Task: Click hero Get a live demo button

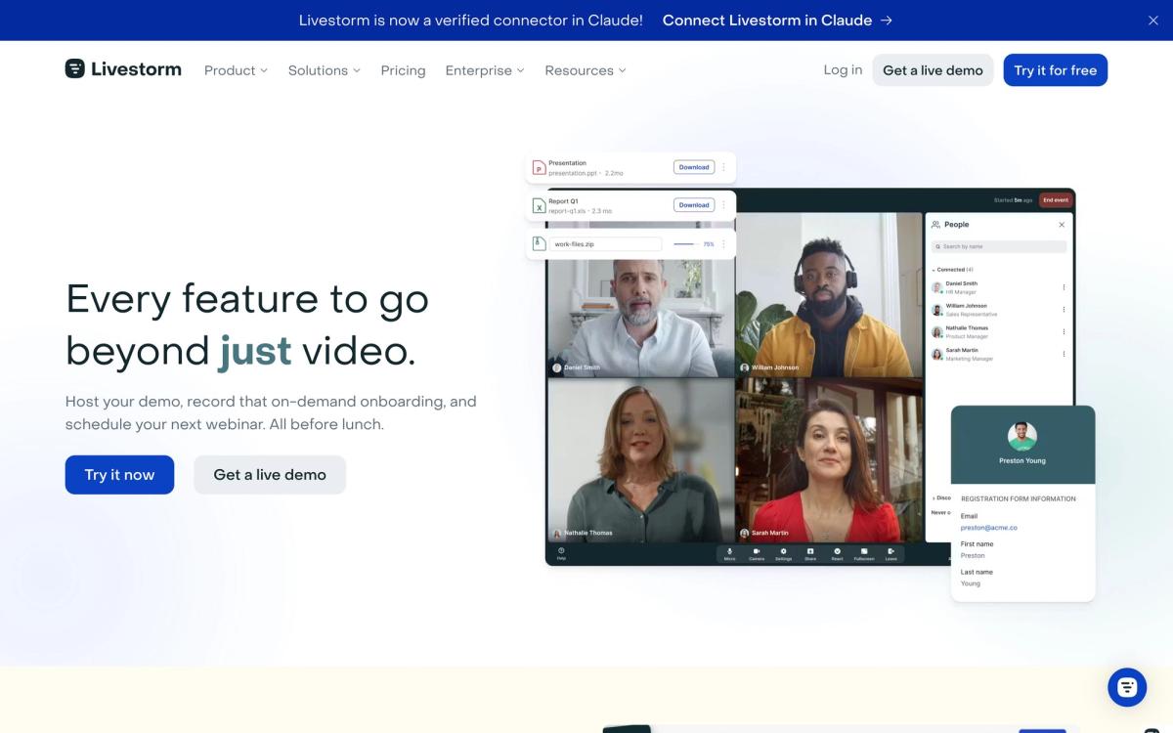Action: pos(270,475)
